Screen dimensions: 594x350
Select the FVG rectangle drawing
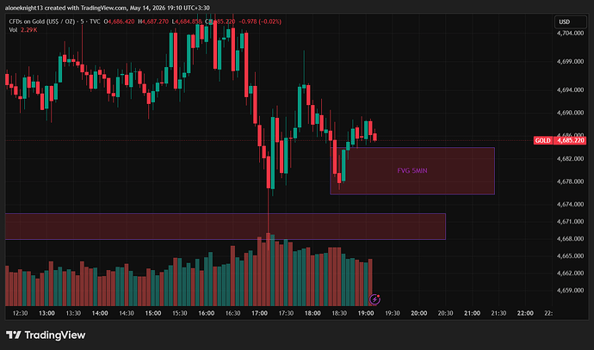[412, 170]
